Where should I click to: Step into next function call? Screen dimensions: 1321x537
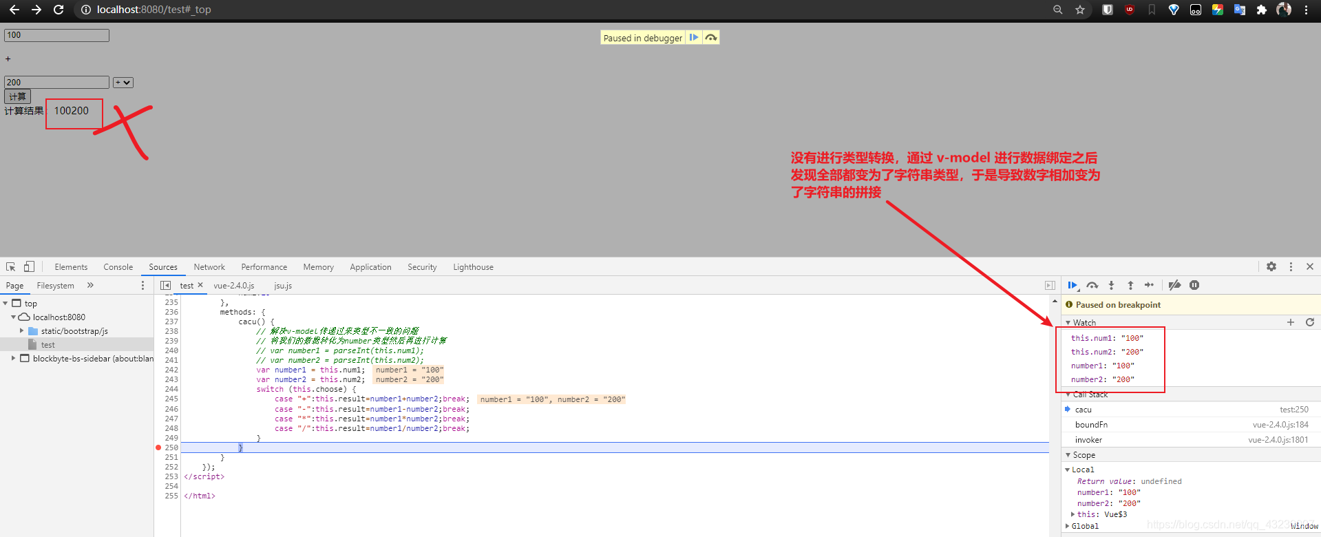(1111, 285)
